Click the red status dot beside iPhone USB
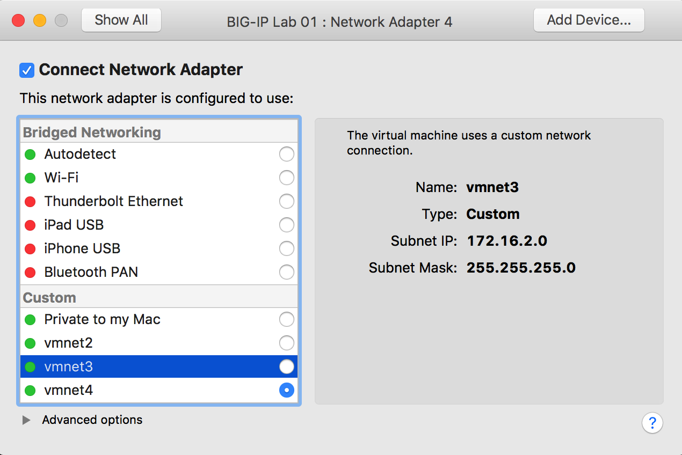The height and width of the screenshot is (455, 682). pyautogui.click(x=30, y=249)
